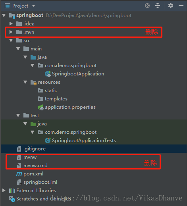
Task: Click the springboot.iml file icon
Action: [19, 182]
